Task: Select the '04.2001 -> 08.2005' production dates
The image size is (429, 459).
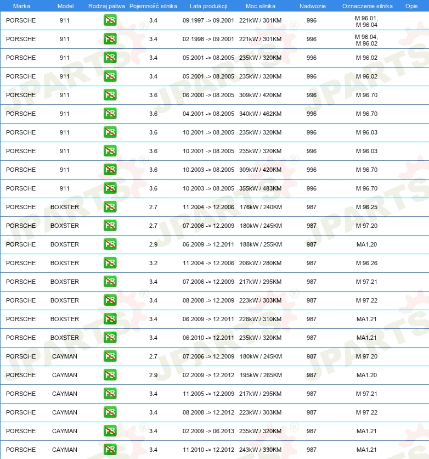Action: click(208, 114)
